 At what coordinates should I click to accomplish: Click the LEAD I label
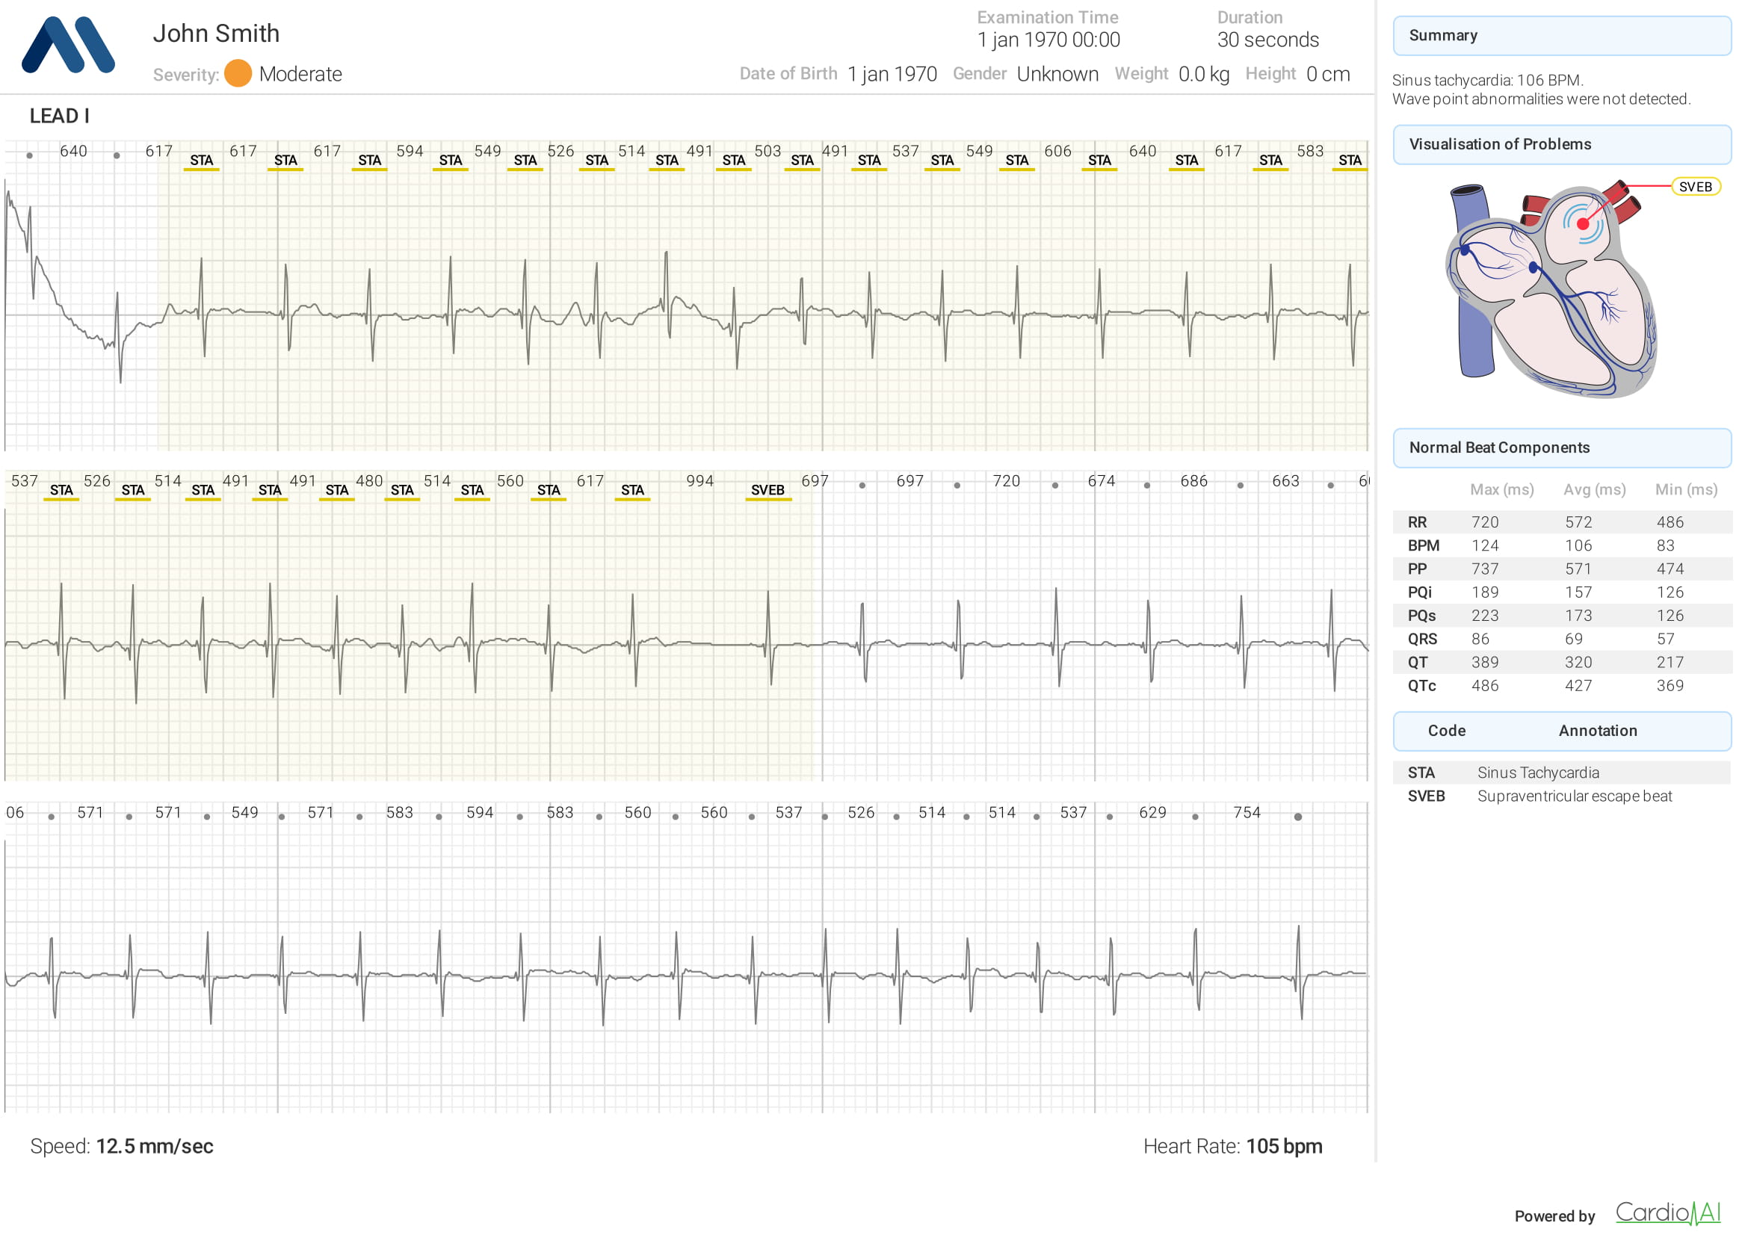[59, 117]
